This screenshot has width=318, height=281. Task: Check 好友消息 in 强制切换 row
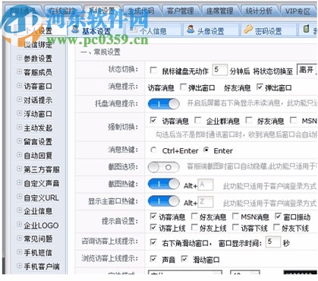[249, 120]
